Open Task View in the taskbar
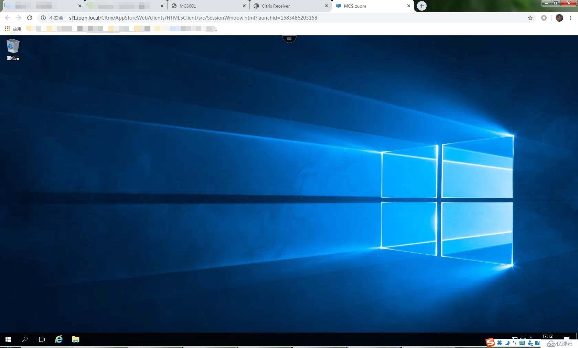Viewport: 578px width, 348px height. (x=41, y=339)
